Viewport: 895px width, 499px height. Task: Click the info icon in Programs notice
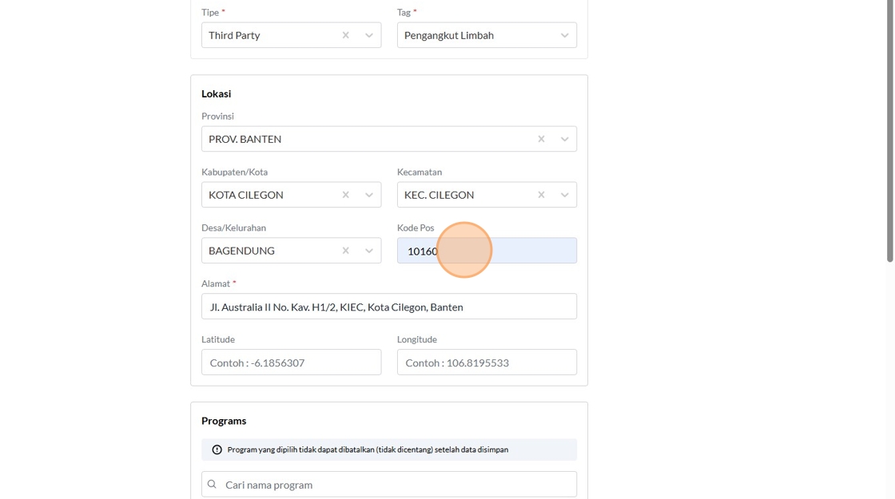pyautogui.click(x=217, y=449)
